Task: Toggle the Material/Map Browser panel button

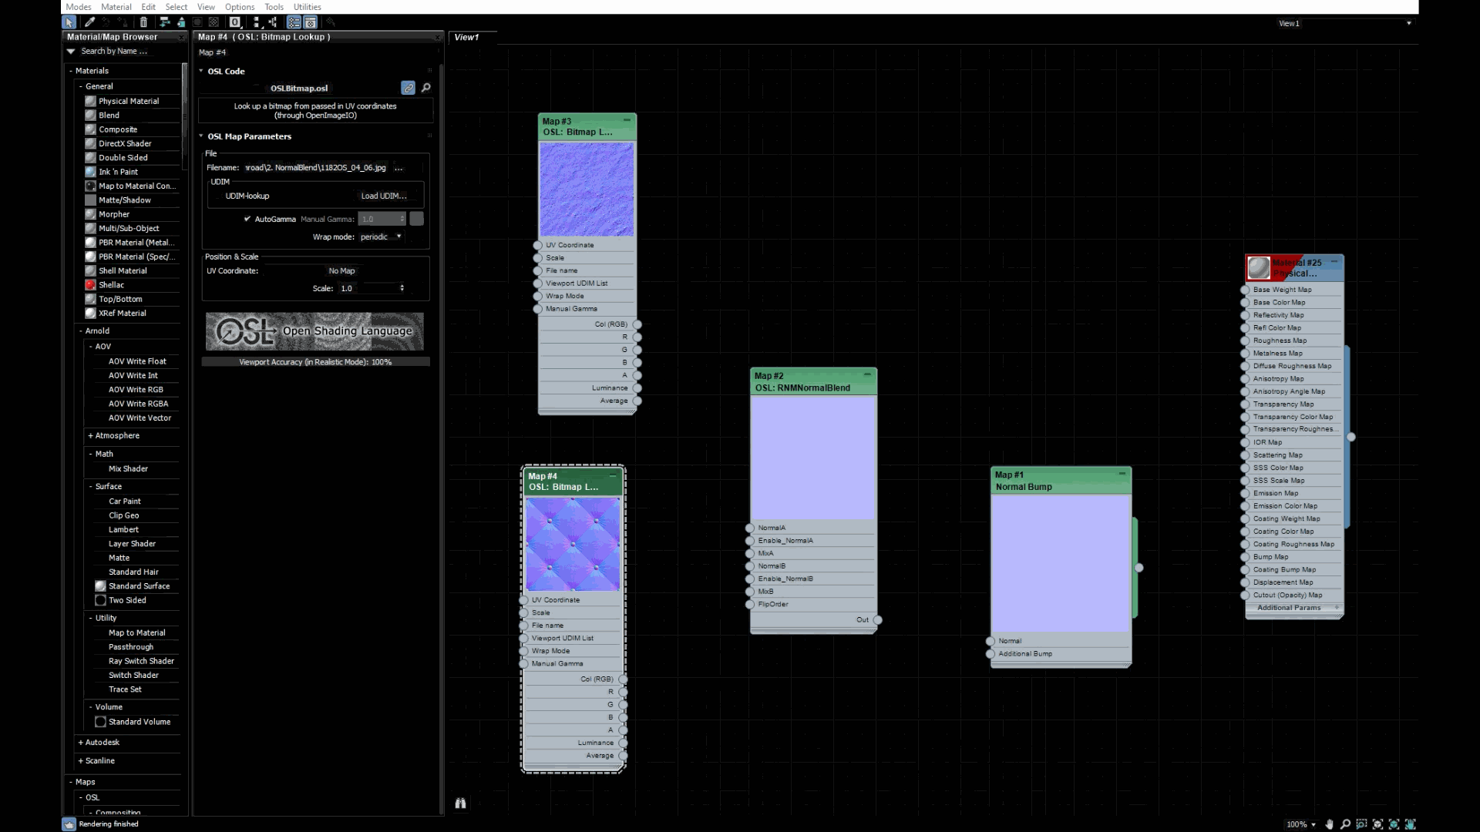Action: [x=294, y=22]
